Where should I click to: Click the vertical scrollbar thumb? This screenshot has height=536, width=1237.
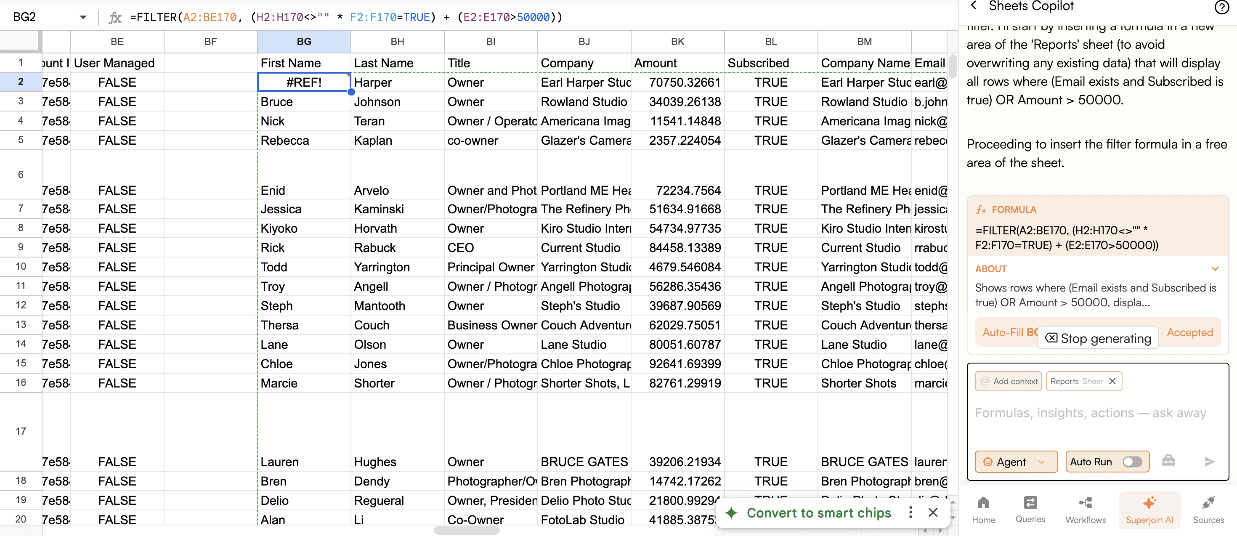(953, 66)
